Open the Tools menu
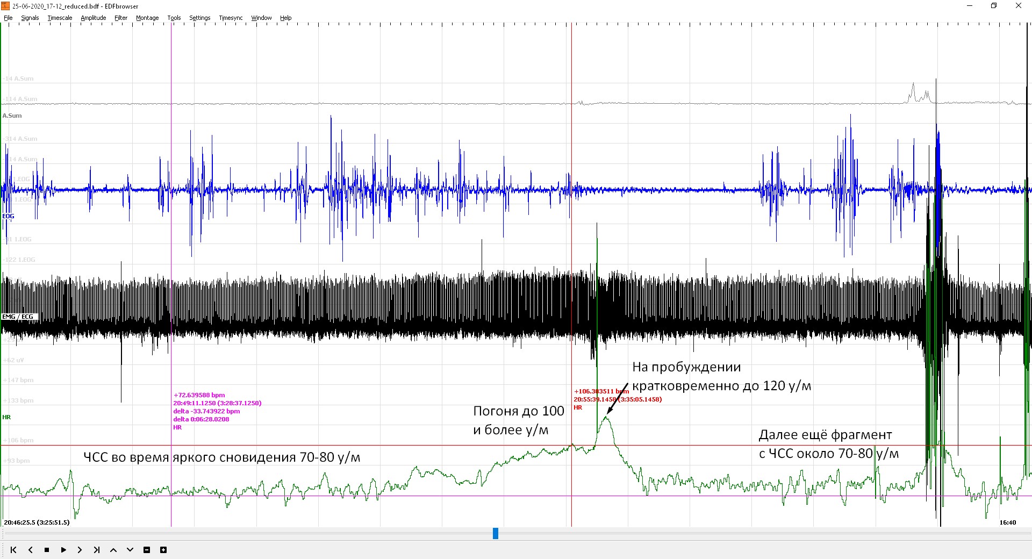This screenshot has width=1032, height=559. click(x=174, y=18)
